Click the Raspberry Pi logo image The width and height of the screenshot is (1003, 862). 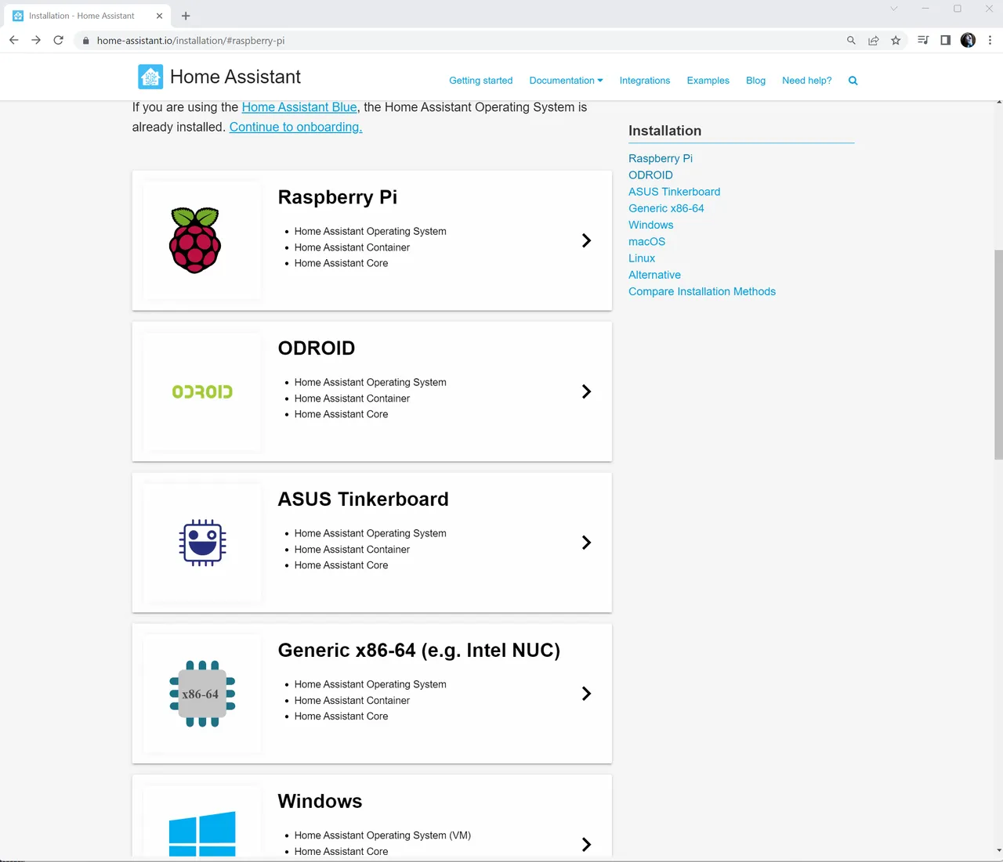pos(195,240)
